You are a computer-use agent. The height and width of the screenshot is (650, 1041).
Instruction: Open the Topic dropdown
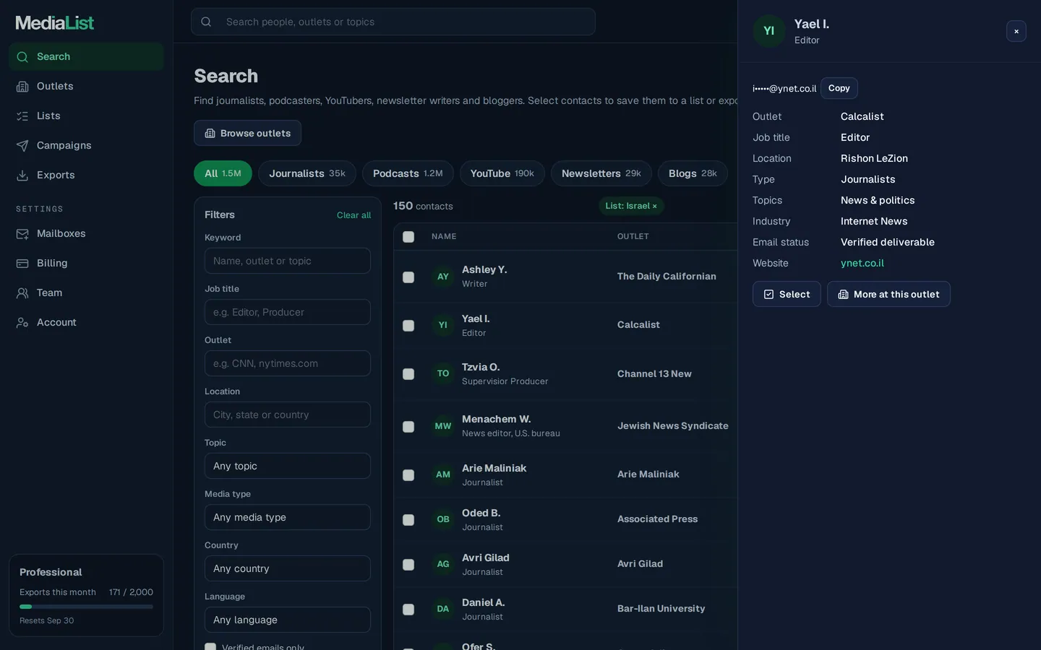(x=288, y=466)
